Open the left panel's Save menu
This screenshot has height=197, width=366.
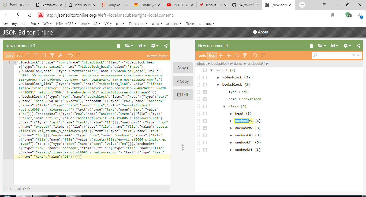[x=142, y=46]
